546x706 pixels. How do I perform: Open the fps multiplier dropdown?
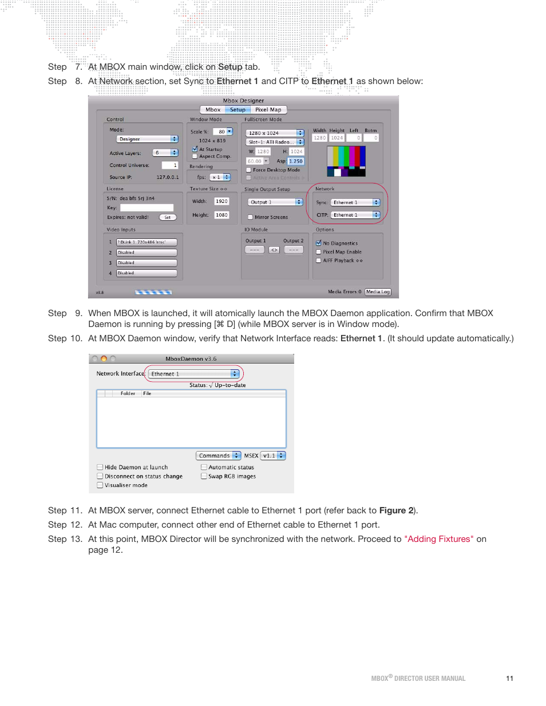[x=220, y=177]
